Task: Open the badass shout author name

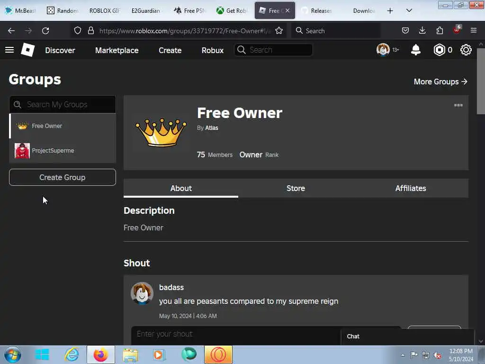Action: point(171,287)
